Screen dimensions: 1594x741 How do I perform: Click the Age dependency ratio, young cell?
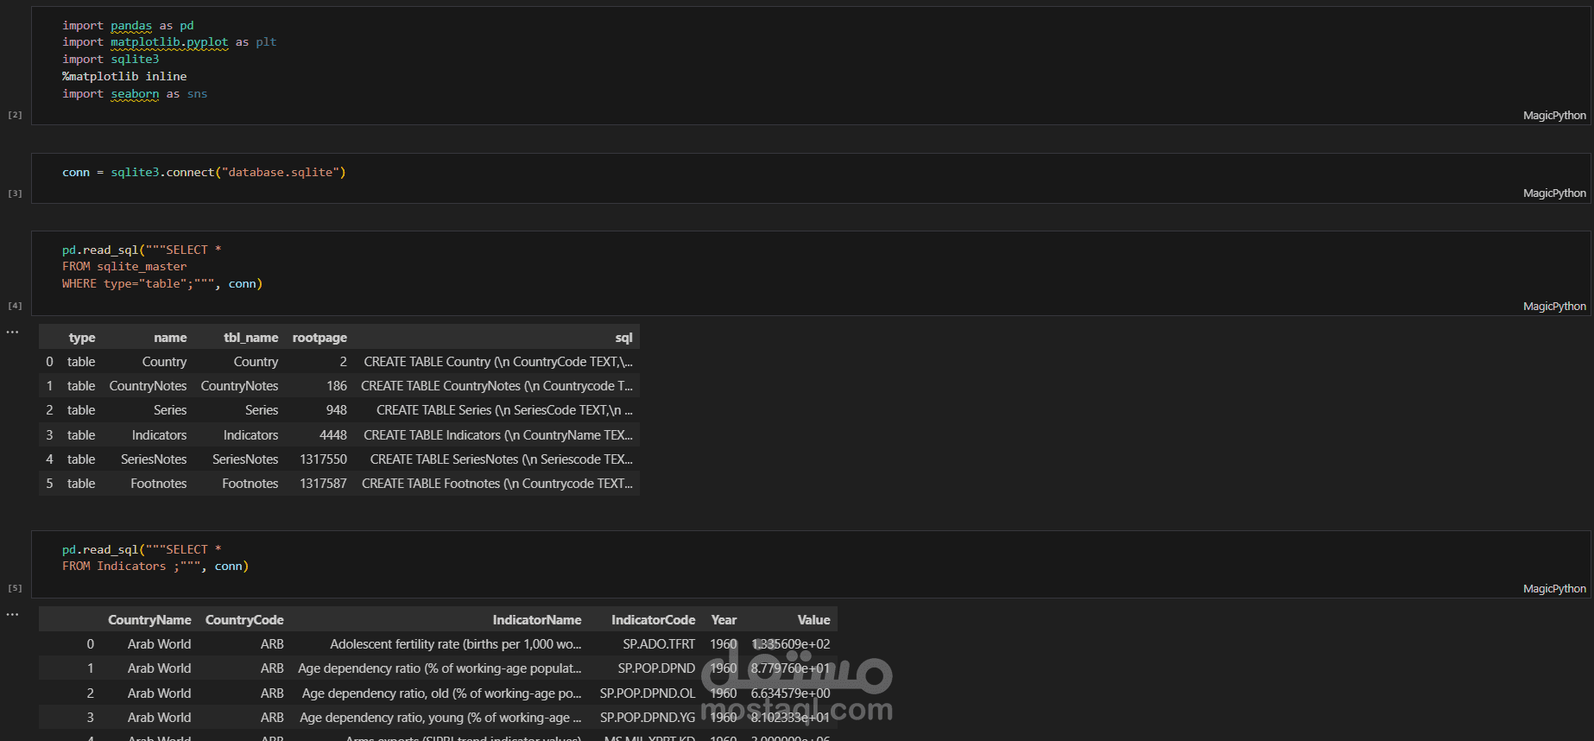pyautogui.click(x=440, y=718)
